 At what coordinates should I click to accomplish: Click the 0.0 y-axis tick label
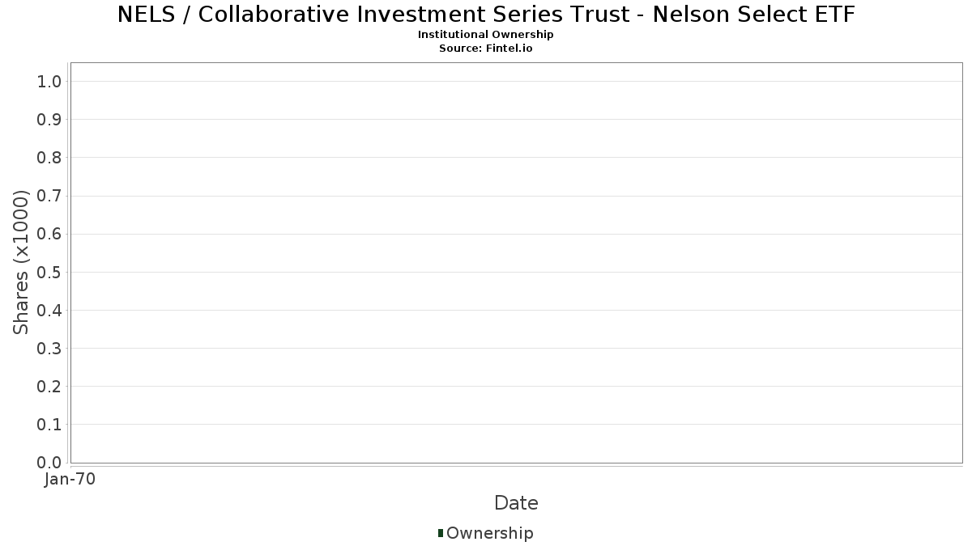click(x=49, y=463)
